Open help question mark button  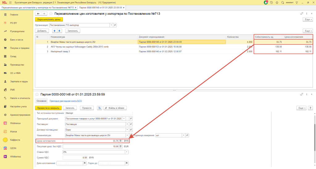(310, 108)
